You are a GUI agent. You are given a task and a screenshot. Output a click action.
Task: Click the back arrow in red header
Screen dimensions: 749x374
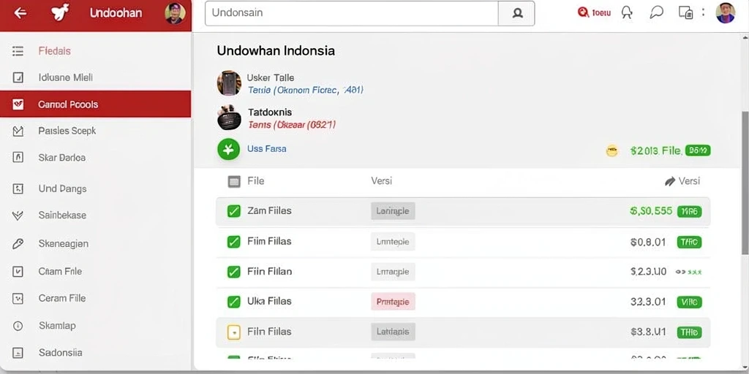pyautogui.click(x=20, y=13)
